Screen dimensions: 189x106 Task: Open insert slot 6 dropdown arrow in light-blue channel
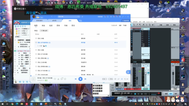tap(142, 40)
